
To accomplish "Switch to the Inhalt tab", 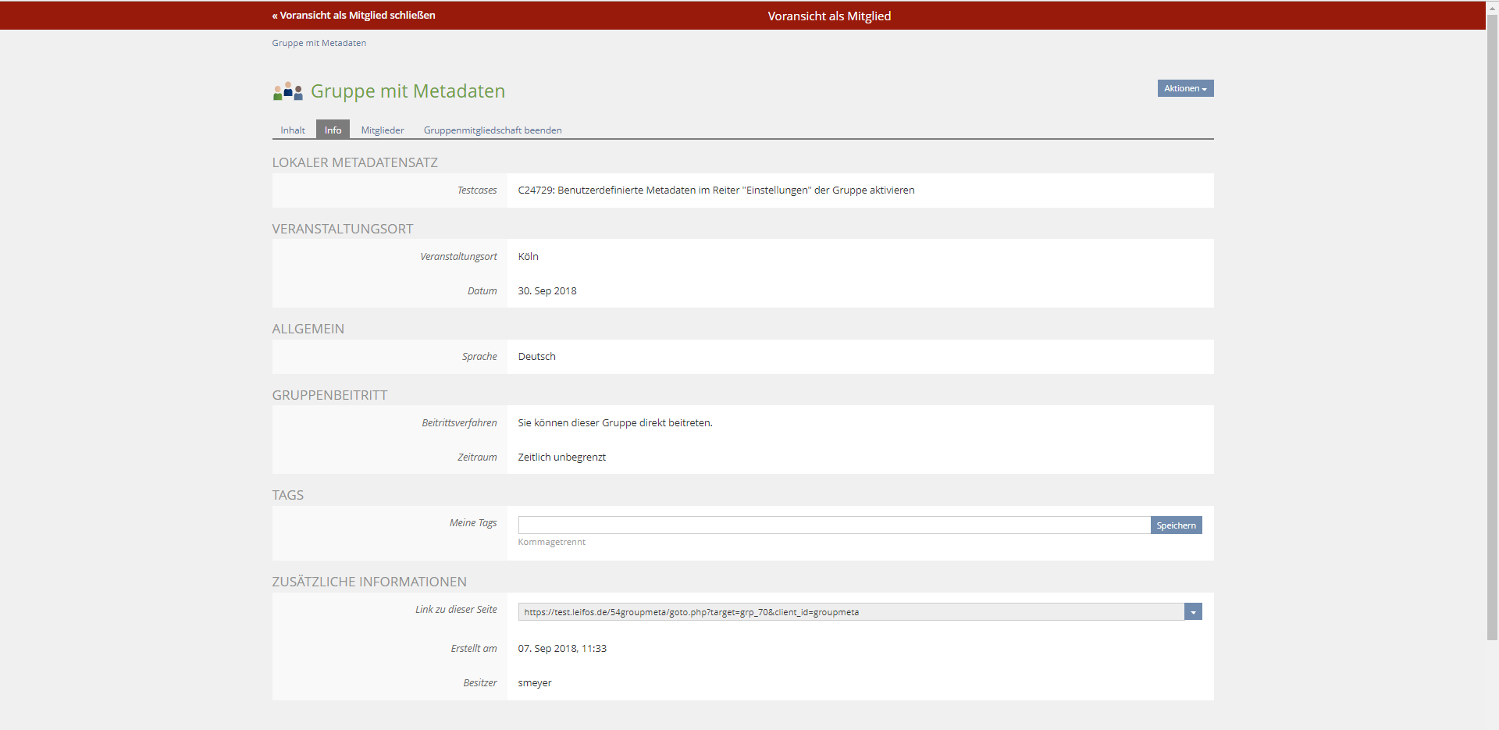I will click(x=293, y=130).
